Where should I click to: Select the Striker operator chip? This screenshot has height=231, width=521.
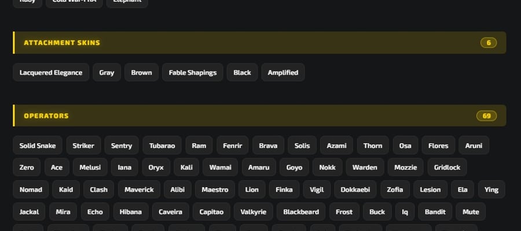[83, 146]
